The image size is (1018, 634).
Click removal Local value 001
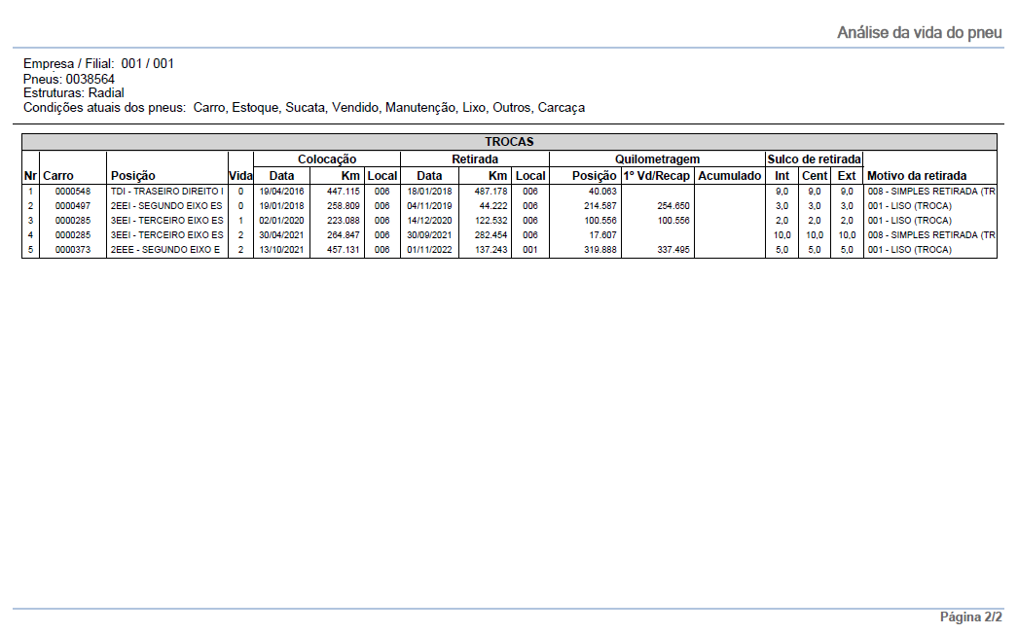530,250
